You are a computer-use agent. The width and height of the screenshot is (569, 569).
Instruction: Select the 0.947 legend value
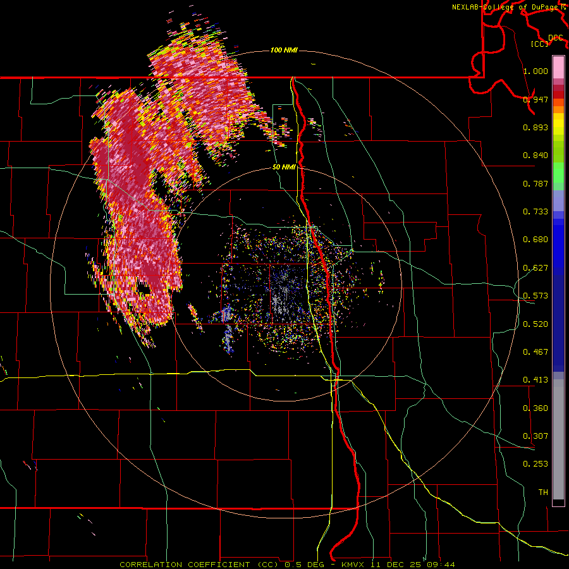point(535,99)
